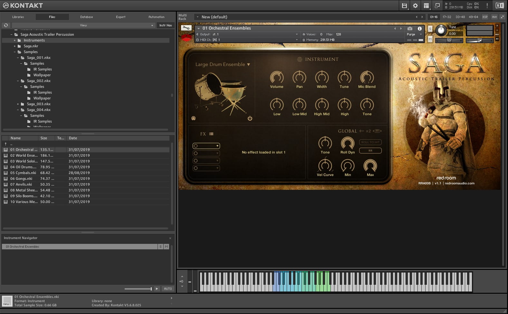
Task: Toggle M button in Instrument Navigator
Action: [166, 246]
